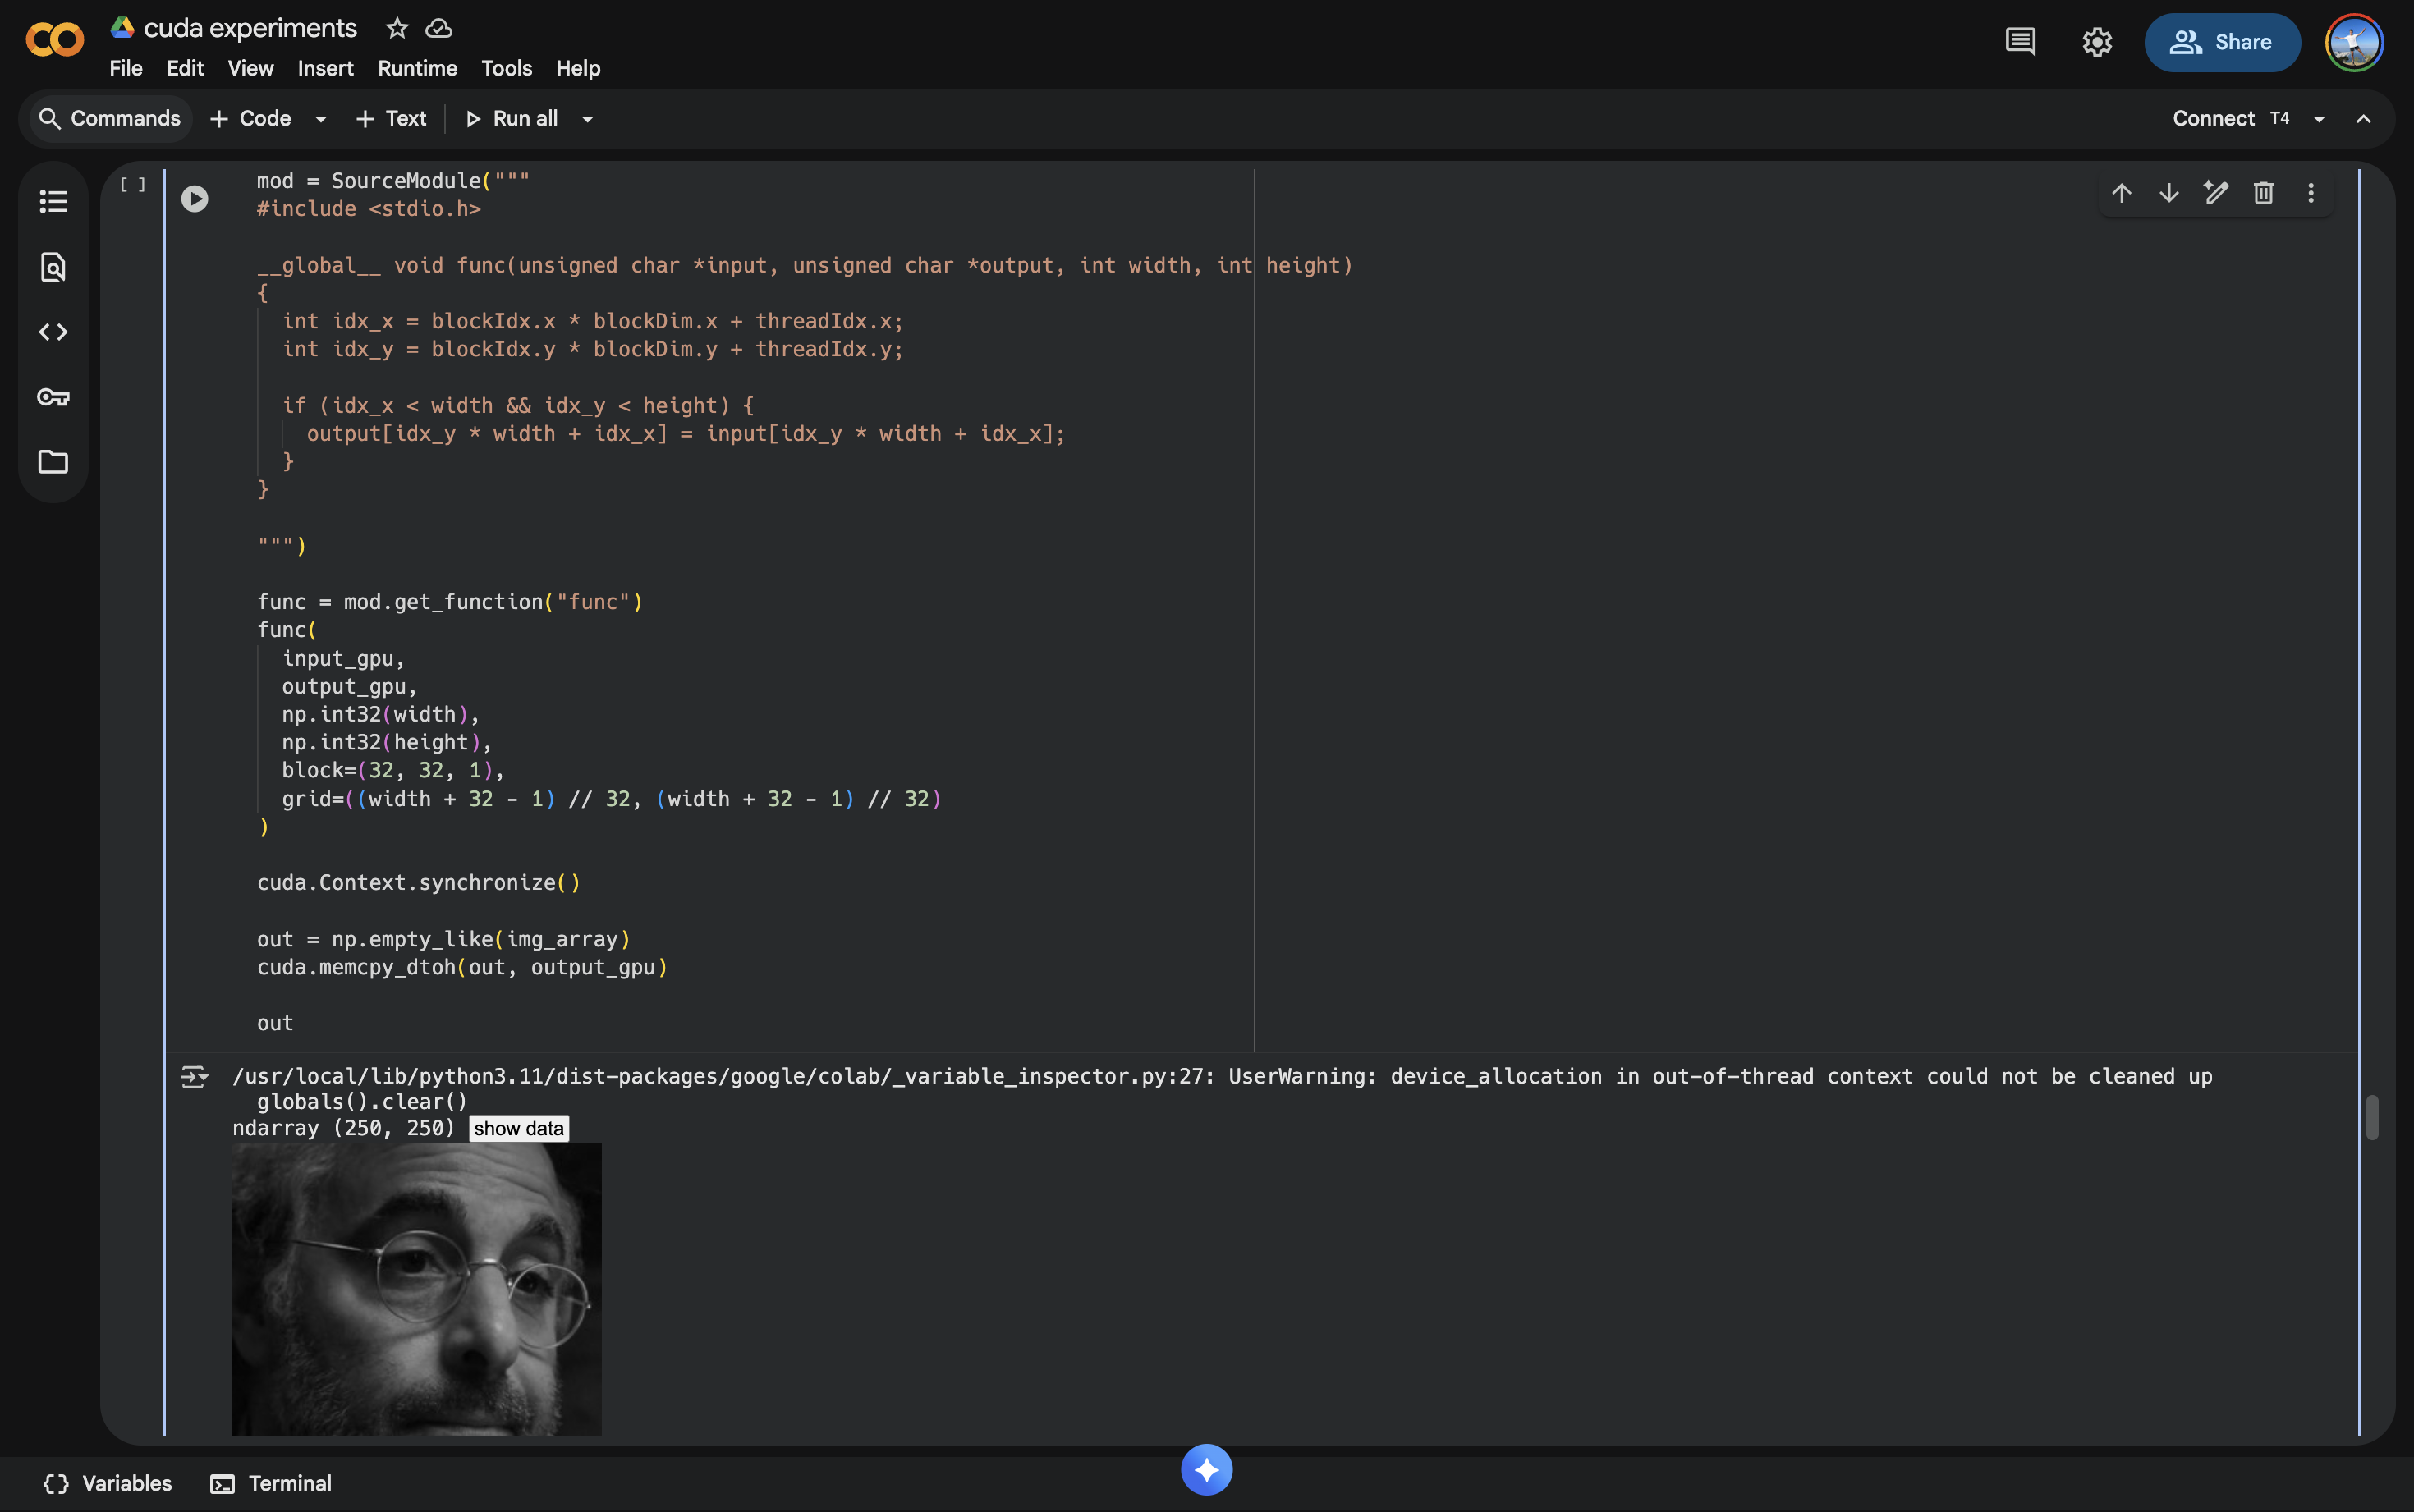
Task: Toggle output actions icon beside the output
Action: point(194,1077)
